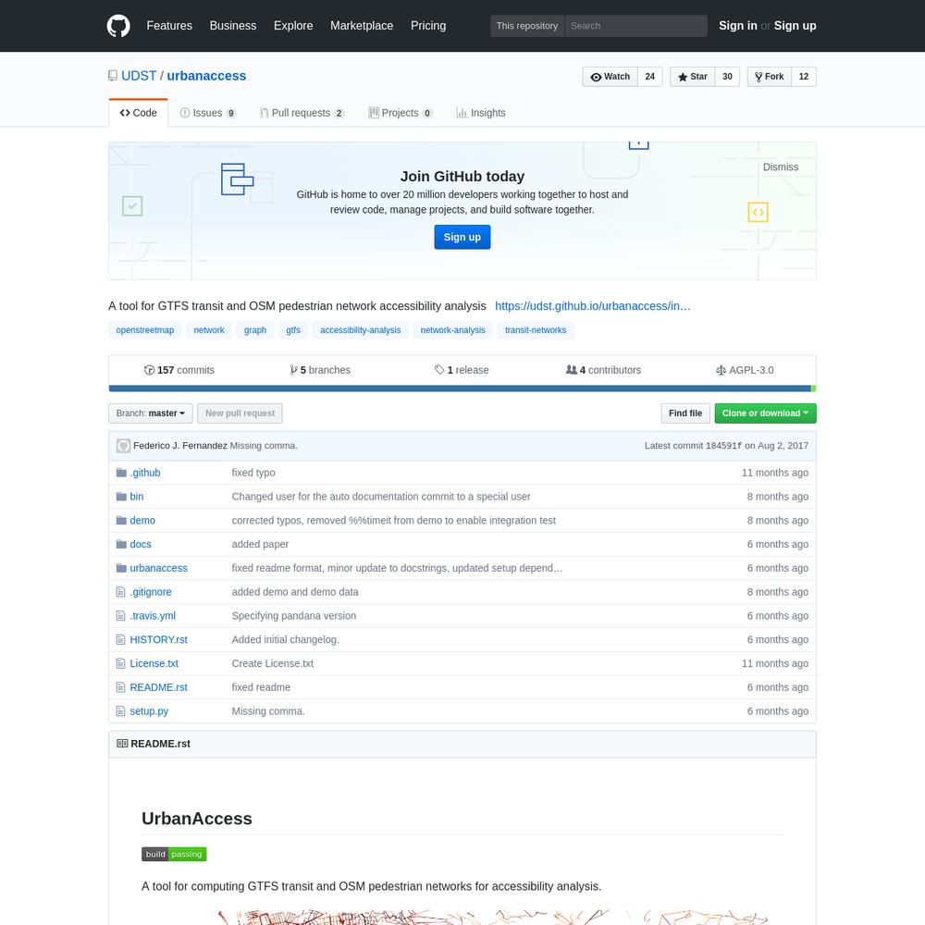Click the Watch button
Screen dimensions: 925x925
click(x=610, y=77)
